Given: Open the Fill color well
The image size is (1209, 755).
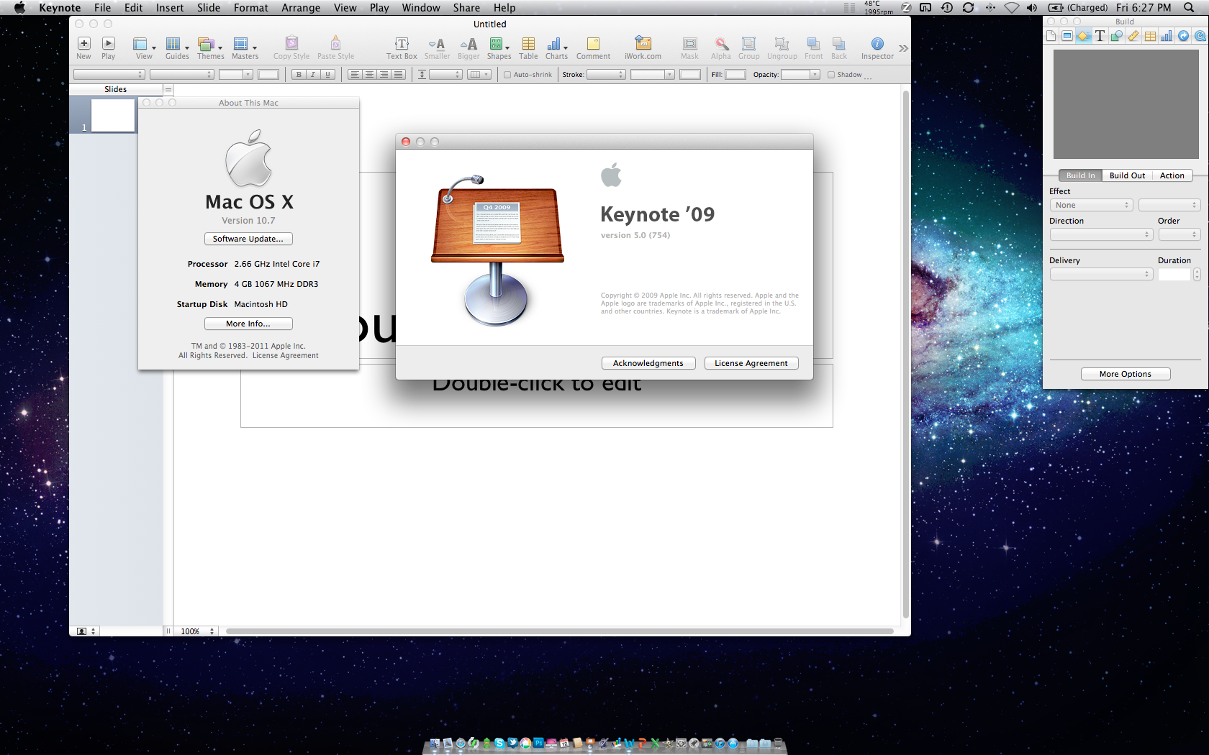Looking at the screenshot, I should (735, 75).
